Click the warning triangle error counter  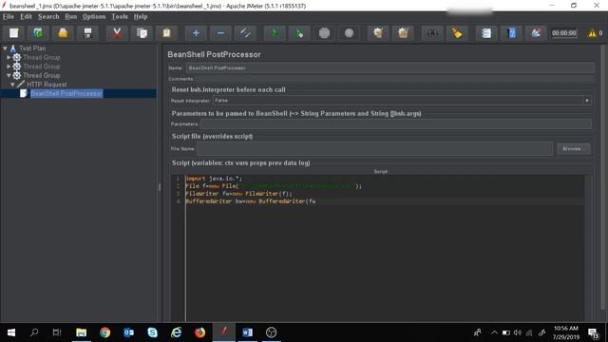pos(592,34)
